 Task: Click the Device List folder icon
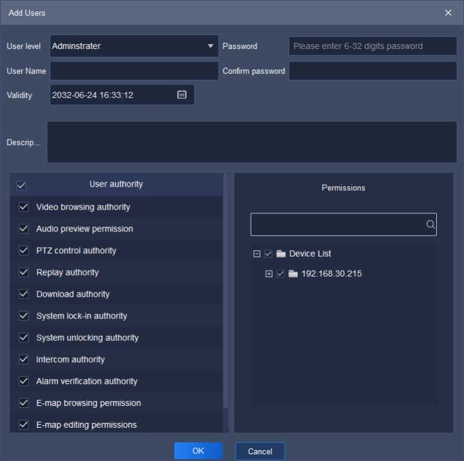(281, 254)
